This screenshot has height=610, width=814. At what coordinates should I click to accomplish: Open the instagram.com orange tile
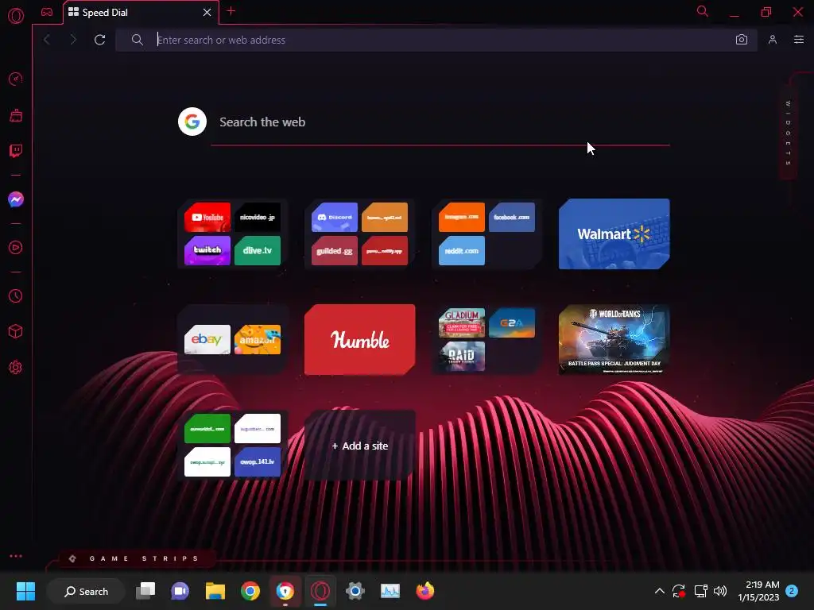(x=462, y=218)
